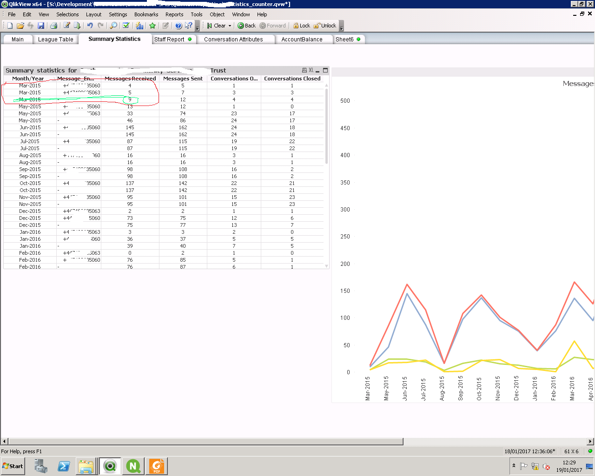This screenshot has height=476, width=595.
Task: Switch to the Sheet6 tab
Action: 348,40
